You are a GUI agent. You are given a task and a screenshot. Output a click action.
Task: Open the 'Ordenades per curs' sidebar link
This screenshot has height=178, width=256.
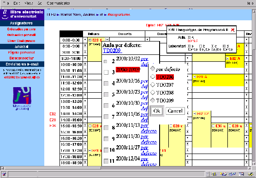click(x=21, y=29)
